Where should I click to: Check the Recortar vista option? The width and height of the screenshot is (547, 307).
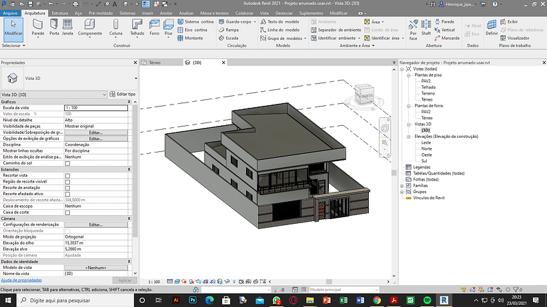pos(67,175)
